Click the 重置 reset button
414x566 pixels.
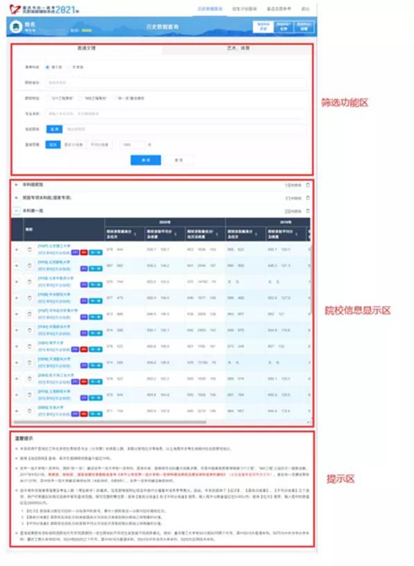click(x=179, y=160)
